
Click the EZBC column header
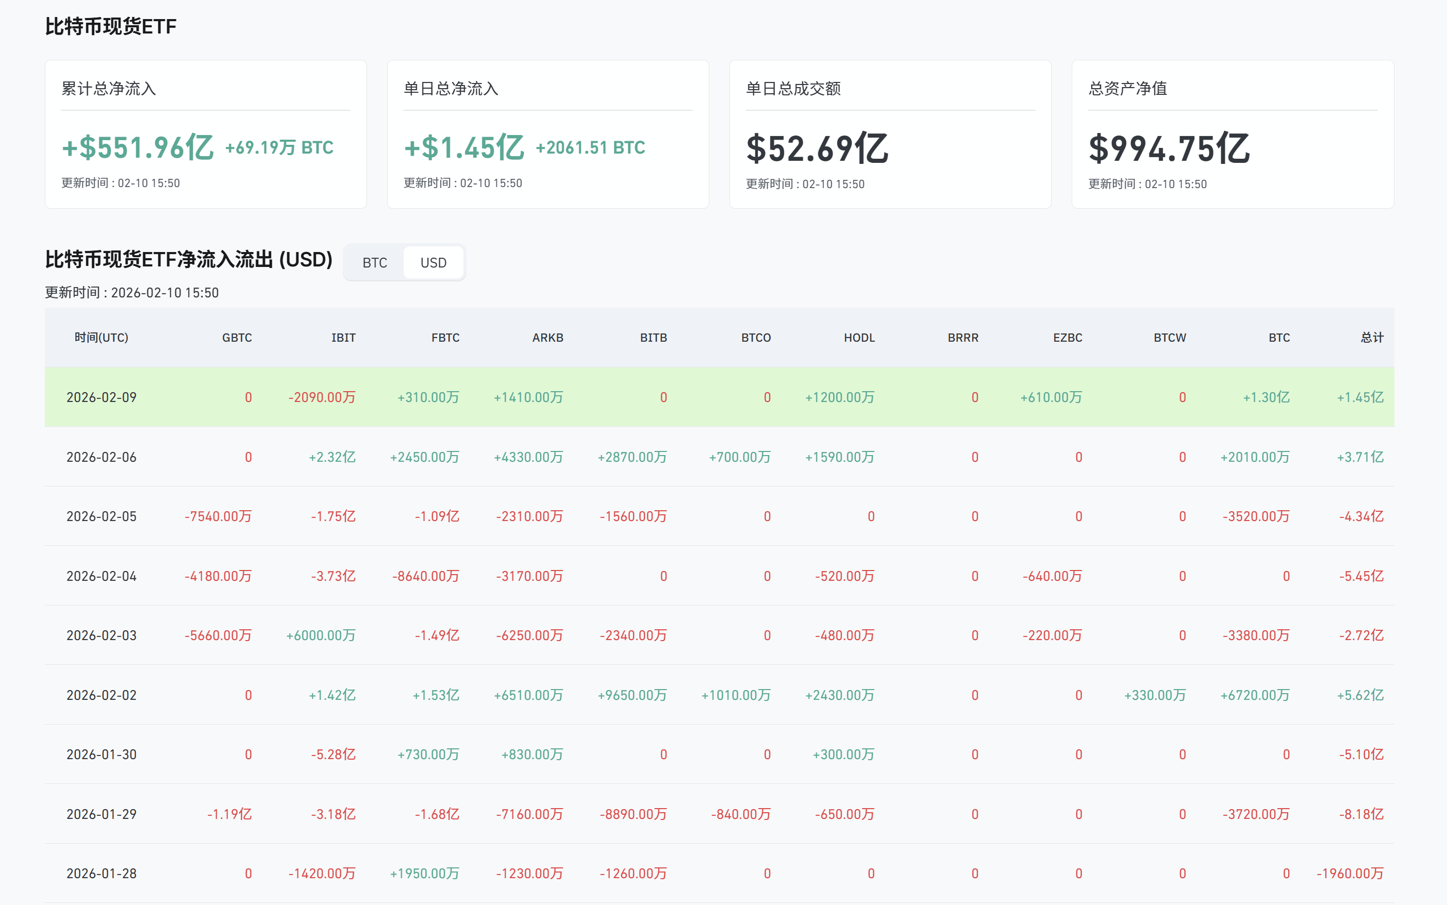[1067, 338]
